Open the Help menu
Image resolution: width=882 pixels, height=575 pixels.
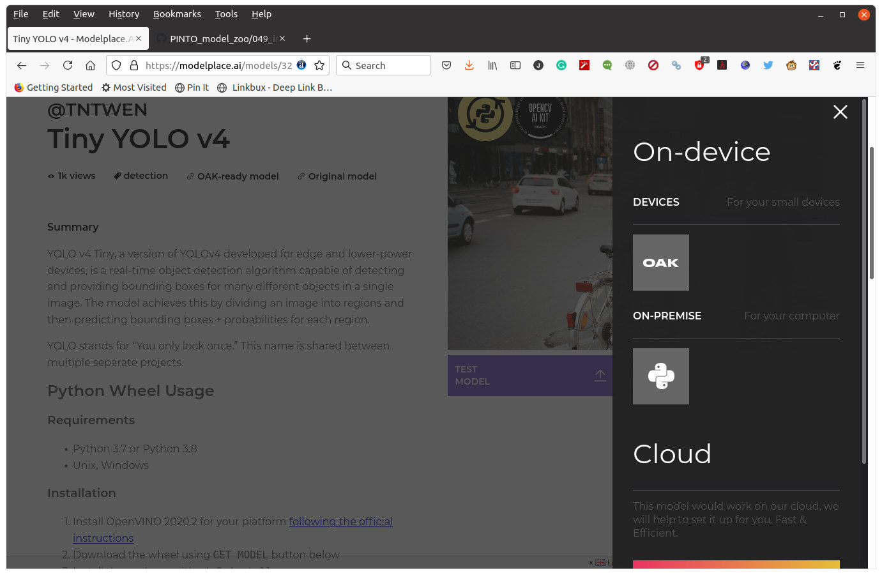261,14
